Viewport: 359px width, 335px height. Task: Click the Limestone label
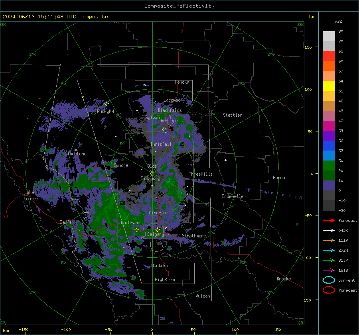(x=75, y=154)
